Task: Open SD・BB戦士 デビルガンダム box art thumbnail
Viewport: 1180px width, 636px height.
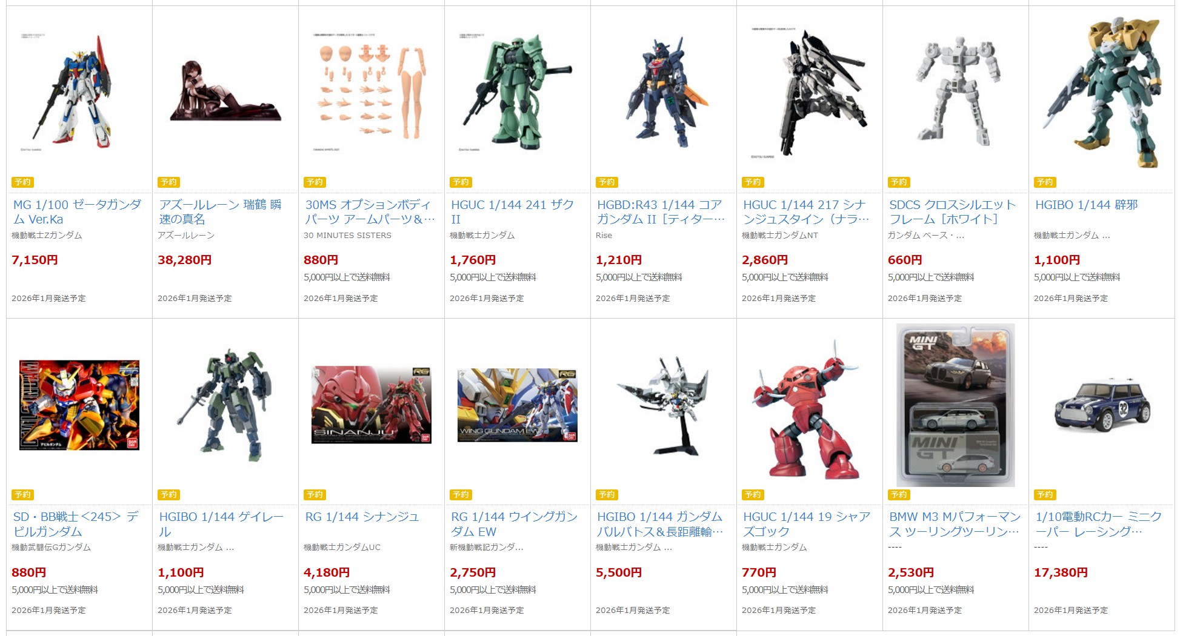Action: (79, 405)
